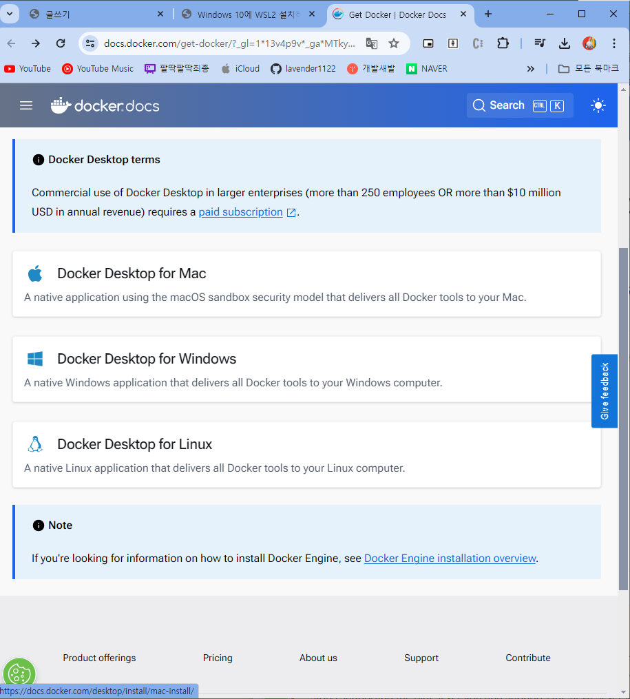
Task: Click the Windows logo icon on the card
Action: pyautogui.click(x=35, y=359)
